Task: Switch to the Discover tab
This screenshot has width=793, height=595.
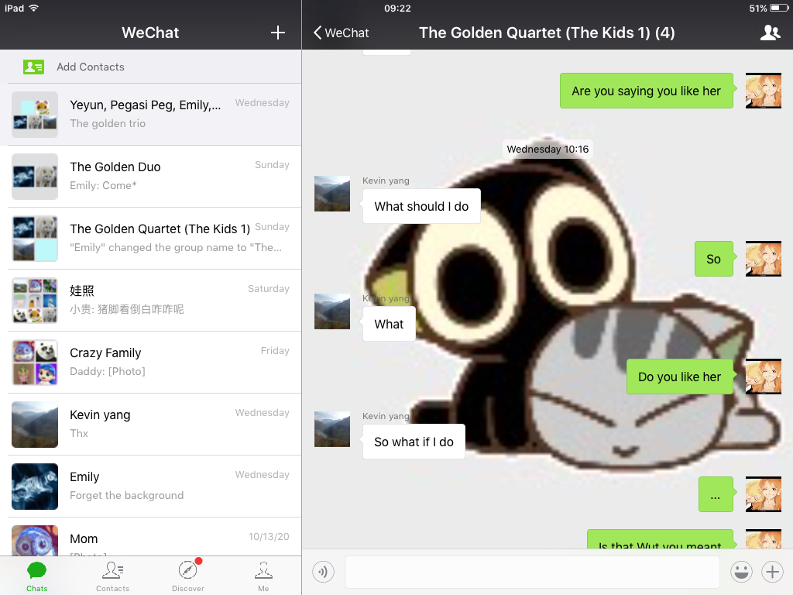Action: [x=188, y=576]
